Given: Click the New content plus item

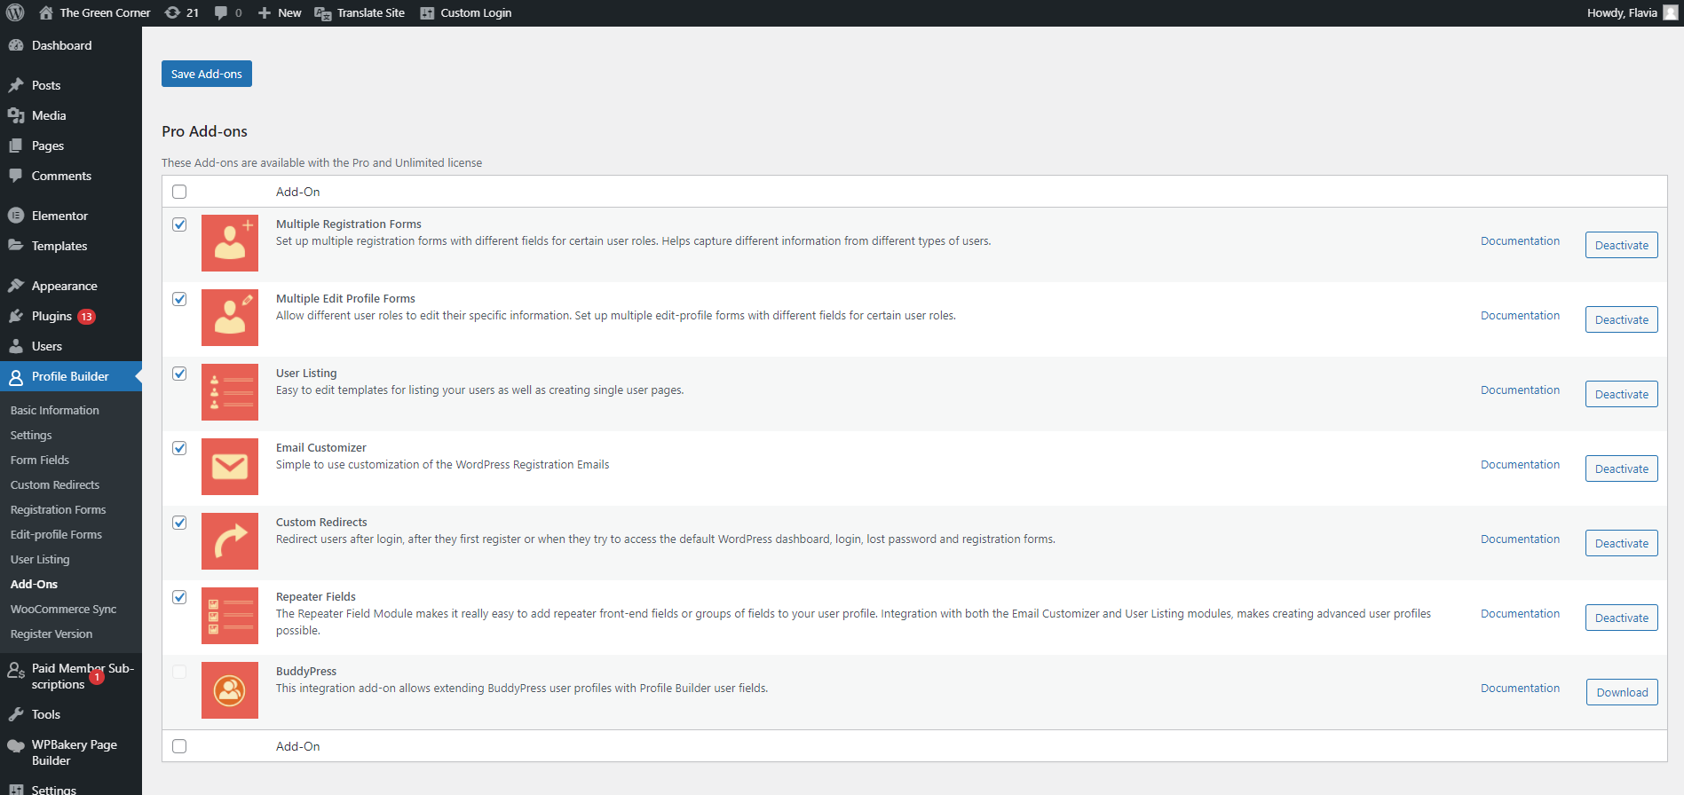Looking at the screenshot, I should 280,12.
